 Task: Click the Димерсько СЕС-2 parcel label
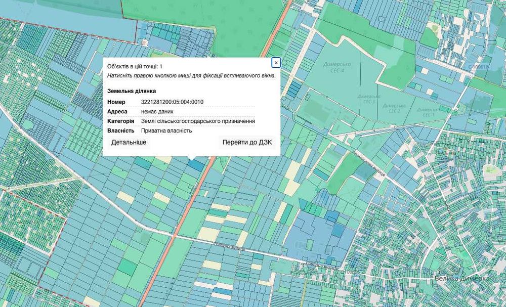(x=394, y=108)
